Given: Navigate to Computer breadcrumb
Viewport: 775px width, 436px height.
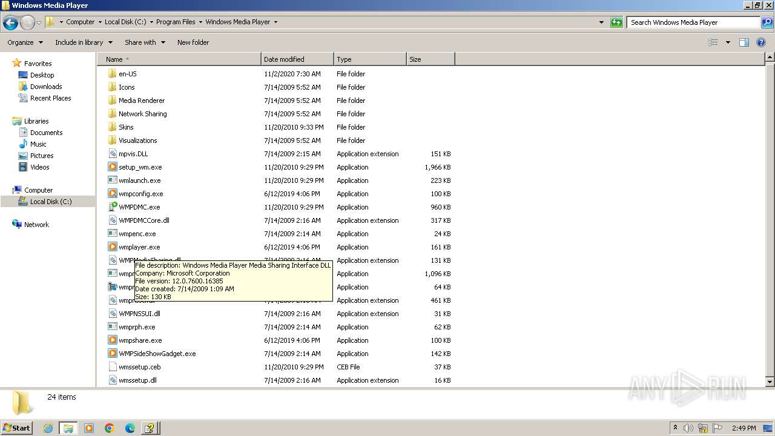Looking at the screenshot, I should 80,22.
